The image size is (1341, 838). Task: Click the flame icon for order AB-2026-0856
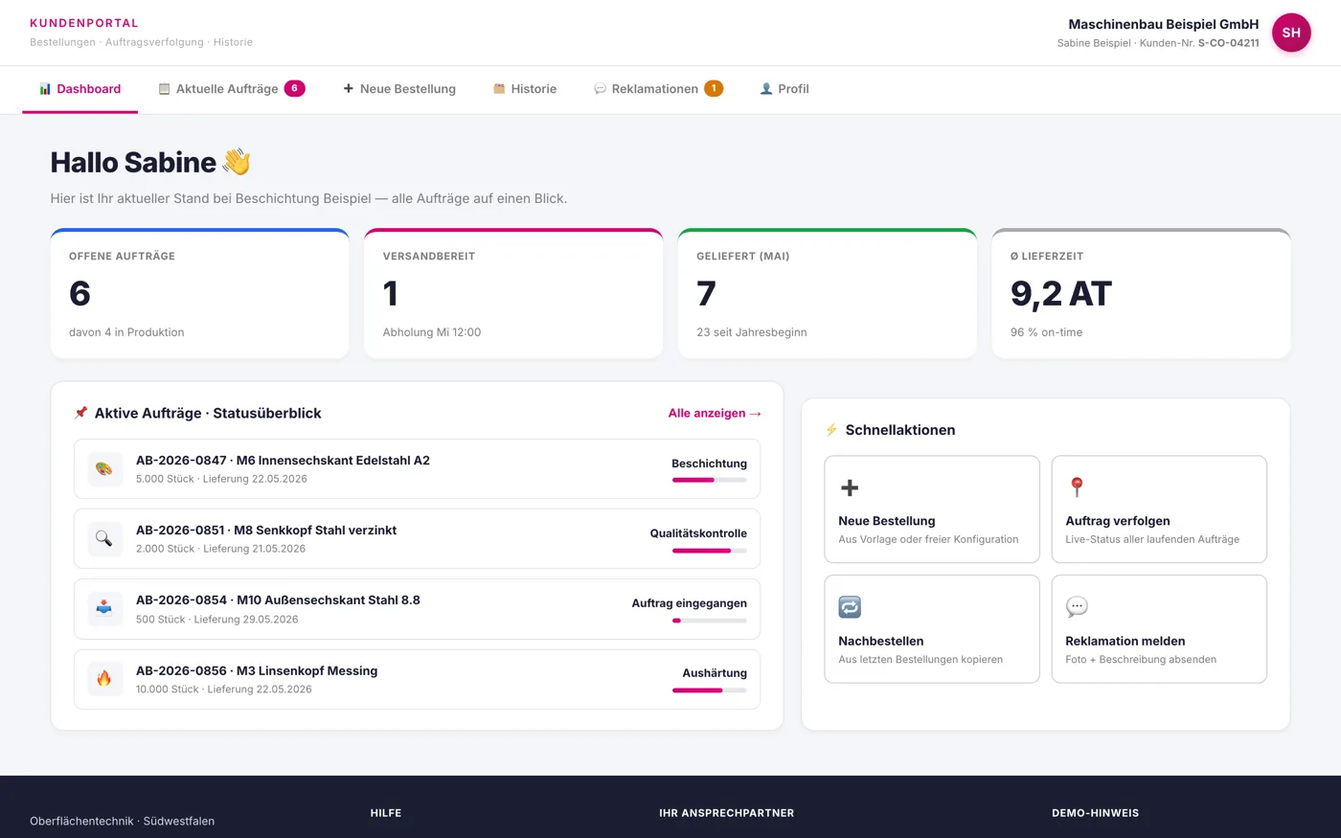point(104,679)
